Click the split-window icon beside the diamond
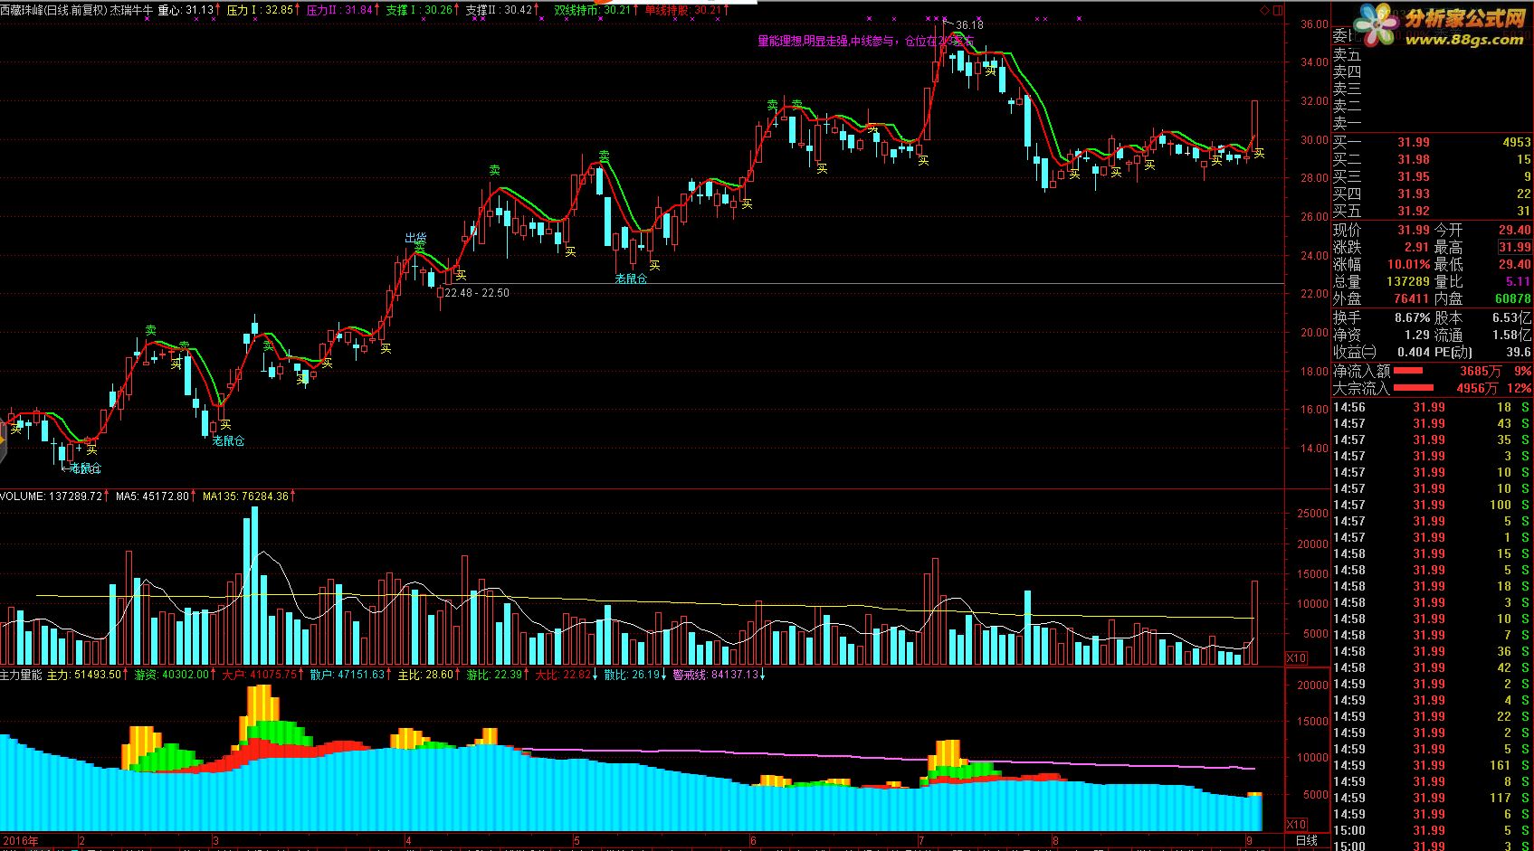The height and width of the screenshot is (851, 1534). (x=1277, y=10)
